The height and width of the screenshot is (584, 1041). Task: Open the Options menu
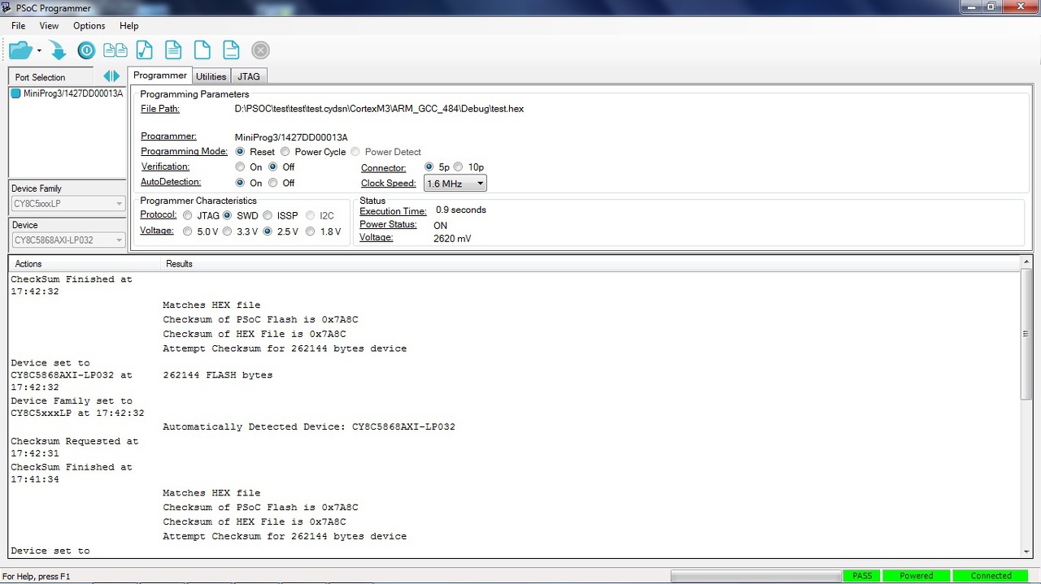pos(89,26)
